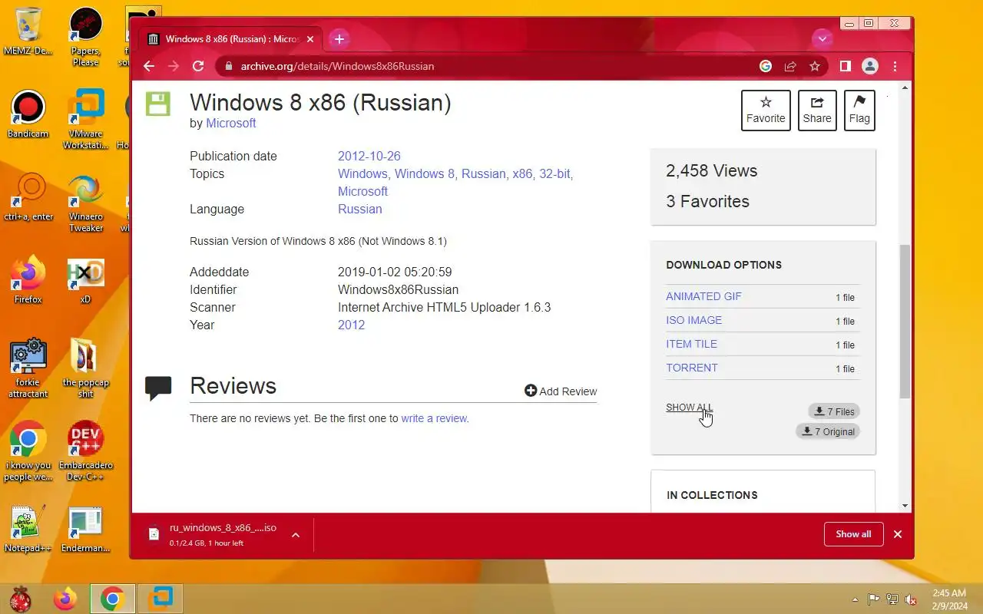Favorite this archive item
The image size is (983, 614).
point(766,111)
